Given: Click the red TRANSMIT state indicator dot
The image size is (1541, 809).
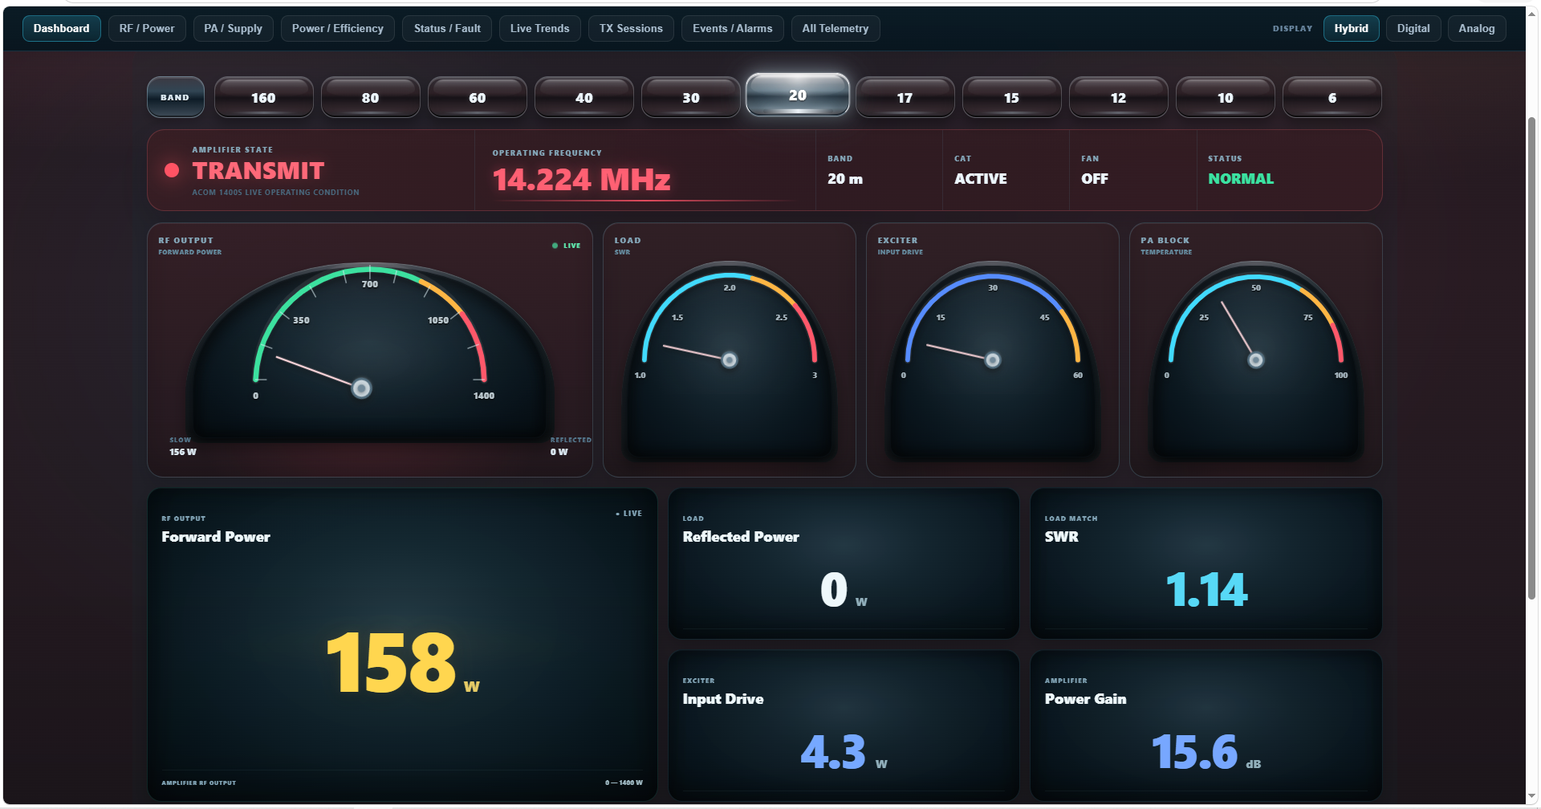Looking at the screenshot, I should coord(171,170).
